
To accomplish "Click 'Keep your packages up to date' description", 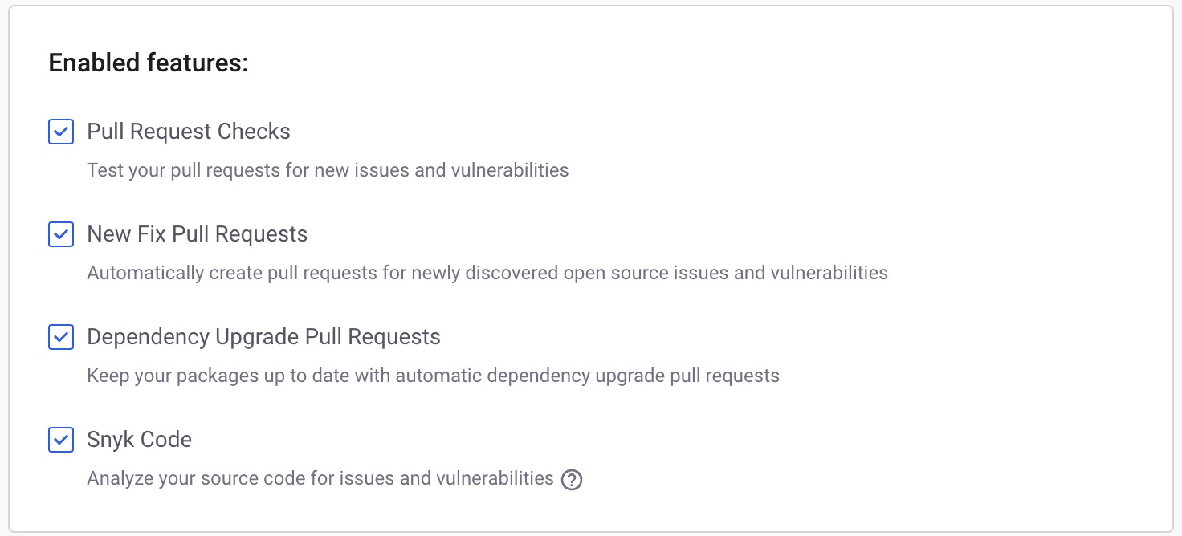I will pyautogui.click(x=433, y=376).
